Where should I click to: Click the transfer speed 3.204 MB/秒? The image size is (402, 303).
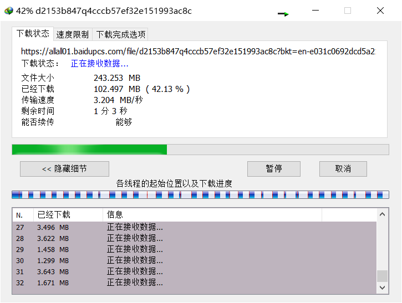point(118,100)
